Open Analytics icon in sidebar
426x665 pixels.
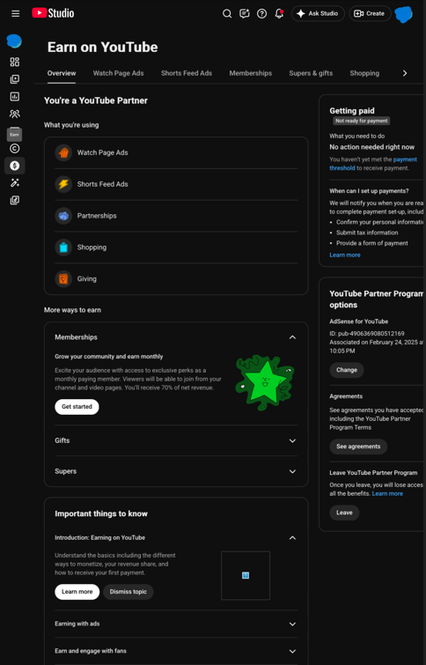click(14, 97)
